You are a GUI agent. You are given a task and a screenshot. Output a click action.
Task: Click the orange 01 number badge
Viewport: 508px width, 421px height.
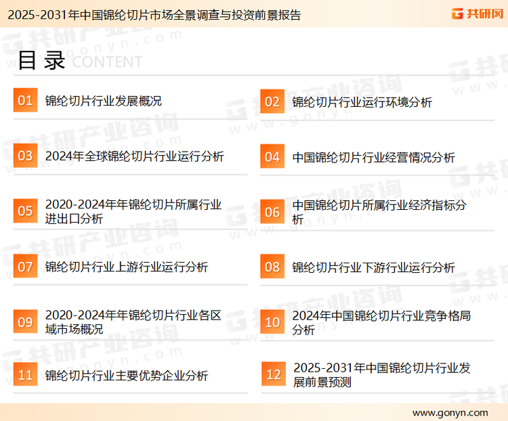pos(25,101)
